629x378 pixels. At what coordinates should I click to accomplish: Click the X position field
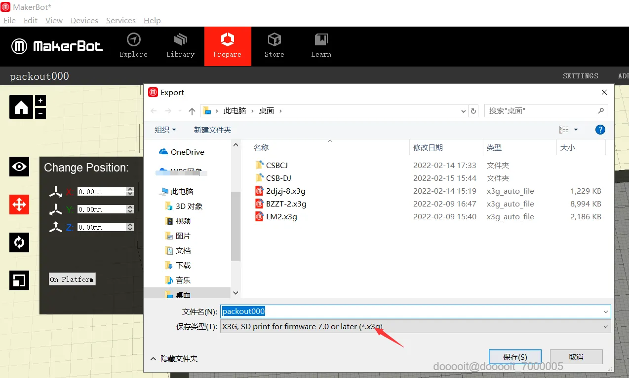102,192
